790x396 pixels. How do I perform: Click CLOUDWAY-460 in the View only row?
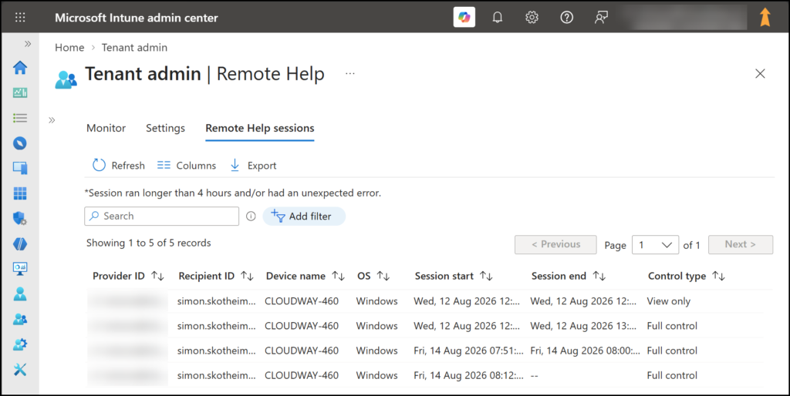point(302,301)
